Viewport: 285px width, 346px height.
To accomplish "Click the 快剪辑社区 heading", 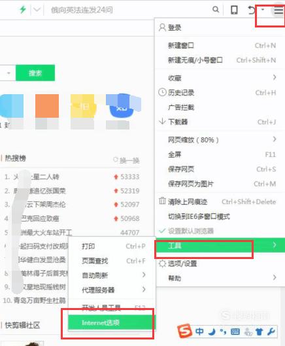I will coord(22,325).
